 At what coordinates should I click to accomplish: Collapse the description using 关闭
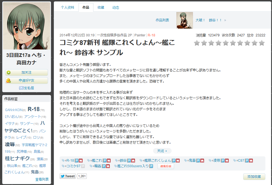pyautogui.click(x=162, y=151)
